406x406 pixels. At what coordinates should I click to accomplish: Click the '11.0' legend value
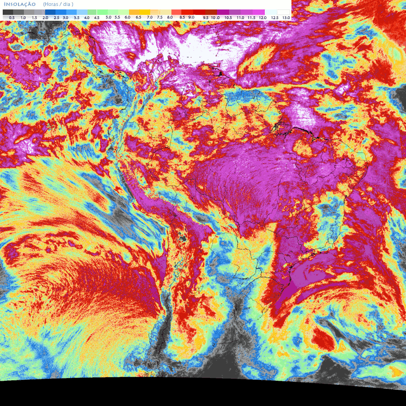(x=240, y=18)
